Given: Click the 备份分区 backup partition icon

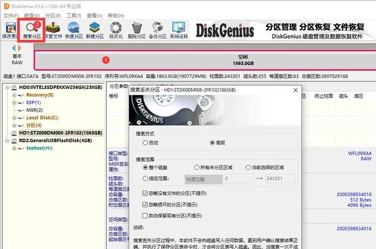Looking at the screenshot, I should click(x=158, y=31).
